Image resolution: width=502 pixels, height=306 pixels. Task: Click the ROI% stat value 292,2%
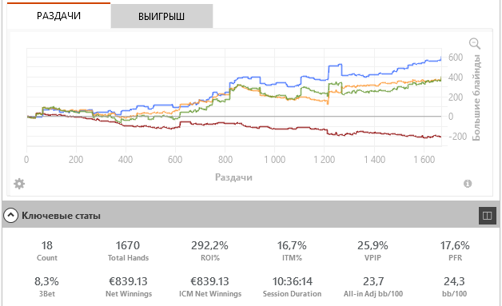209,245
